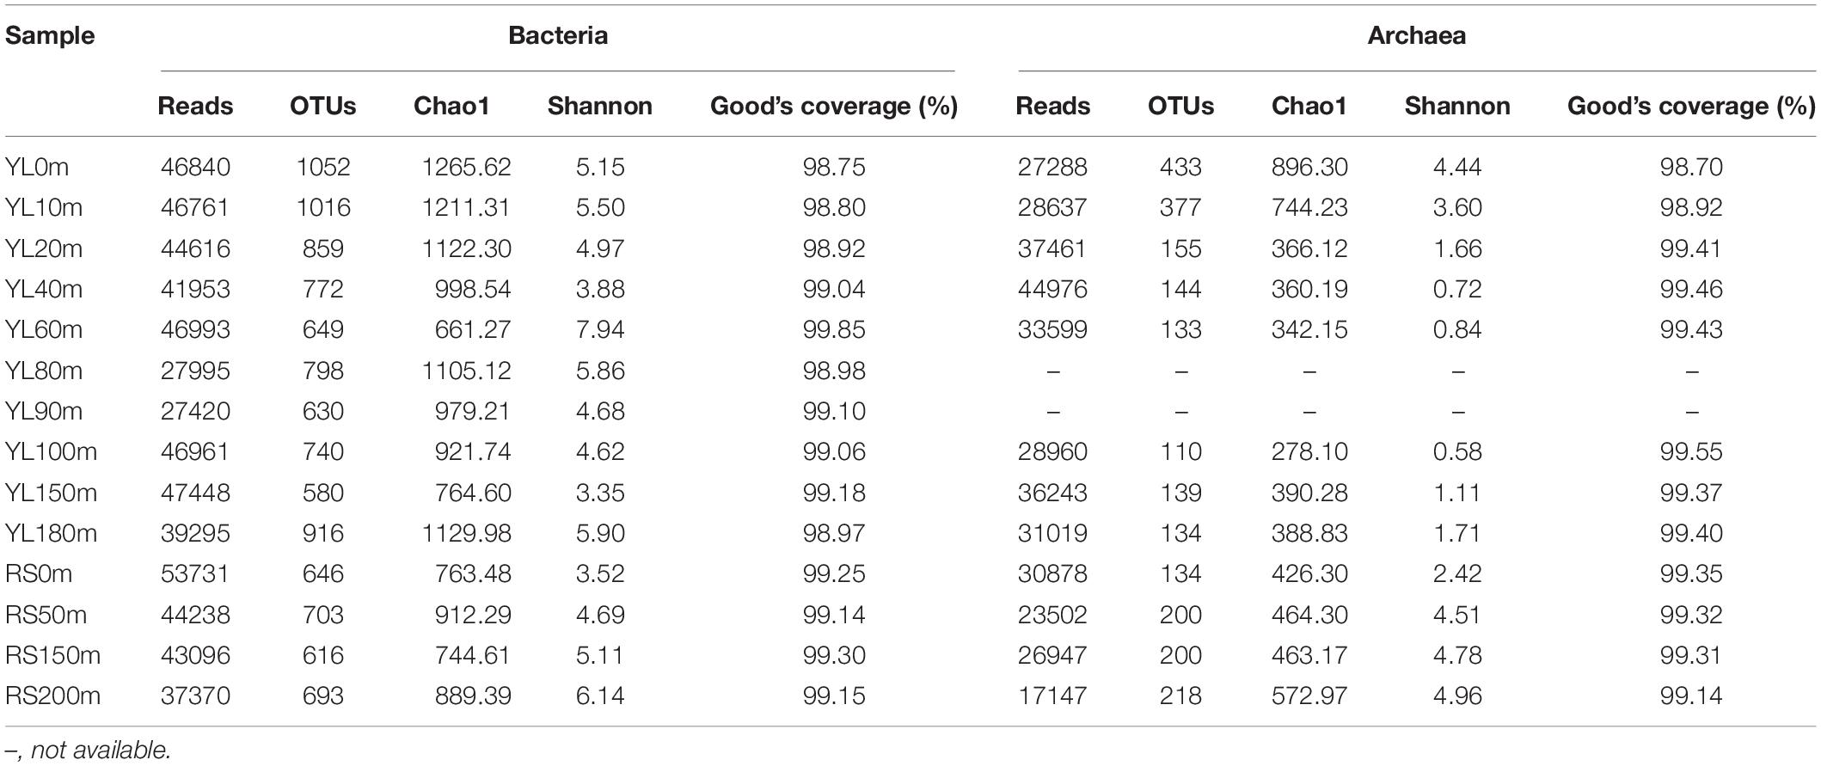
Task: Select the YL0m sample row label
Action: (x=37, y=167)
